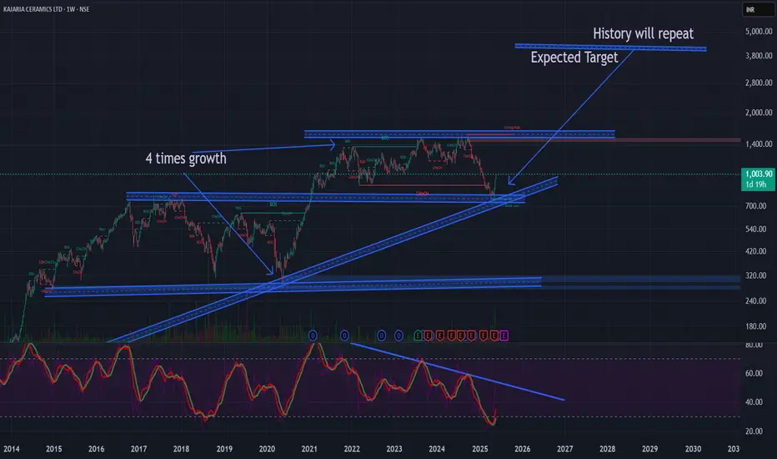Click 2017 on the time axis

click(x=138, y=449)
